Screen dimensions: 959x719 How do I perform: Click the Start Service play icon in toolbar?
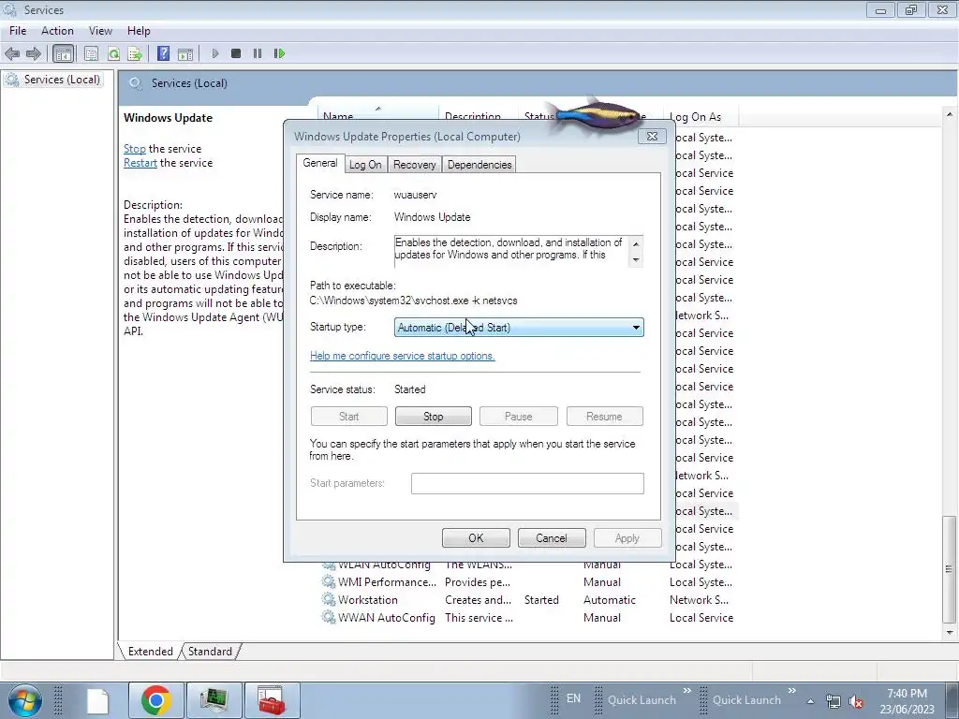214,53
